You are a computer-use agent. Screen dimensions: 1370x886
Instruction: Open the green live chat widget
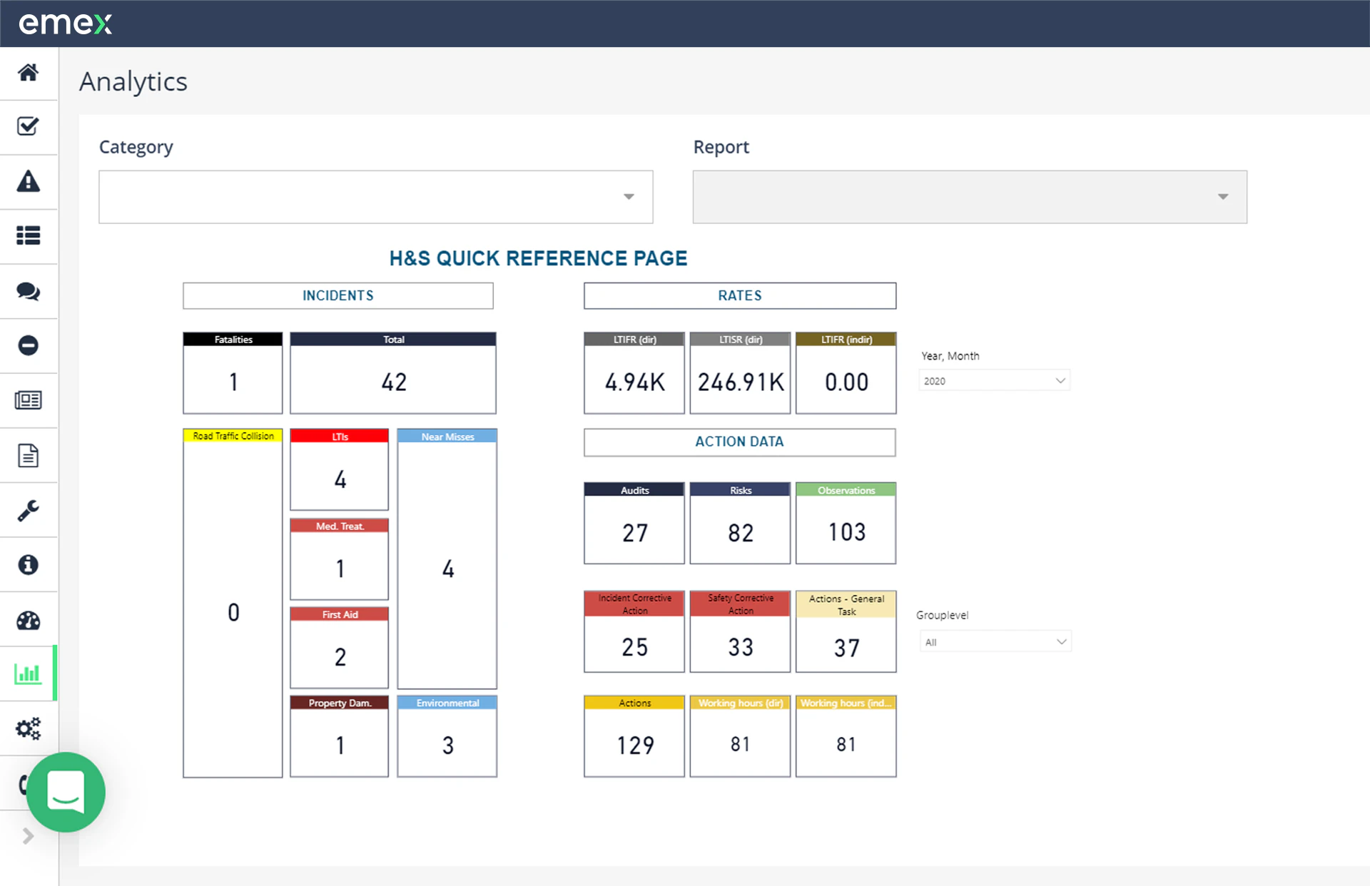coord(66,792)
